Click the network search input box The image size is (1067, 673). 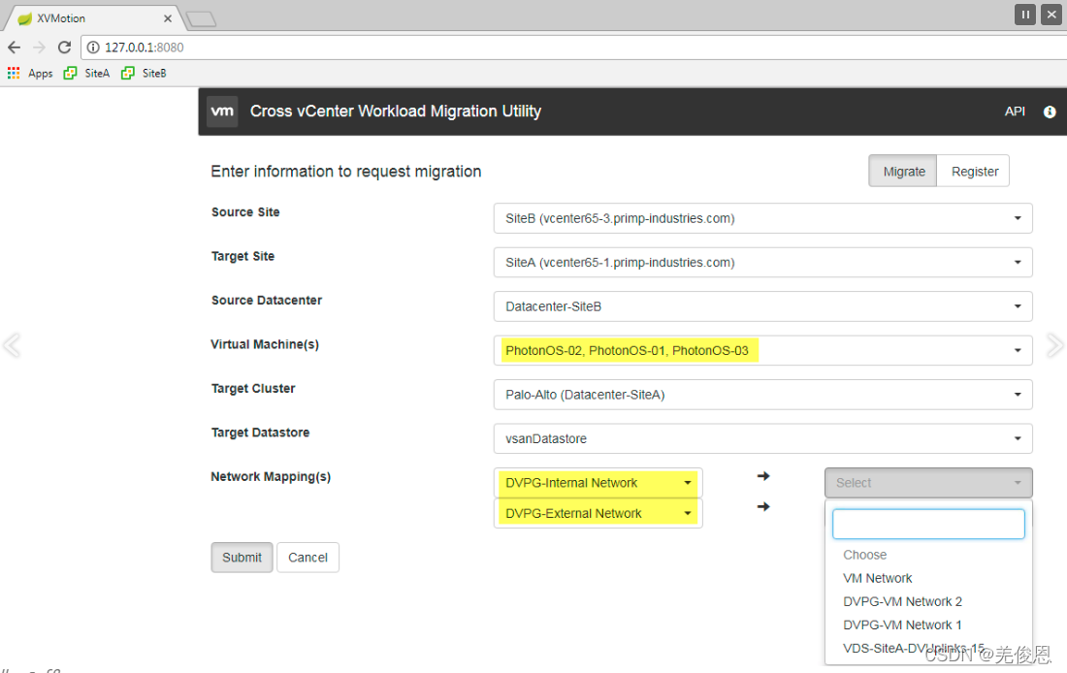(928, 524)
